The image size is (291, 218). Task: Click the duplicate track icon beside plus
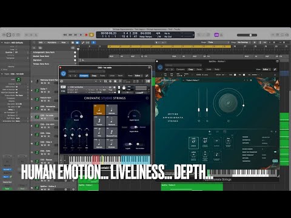click(x=40, y=48)
